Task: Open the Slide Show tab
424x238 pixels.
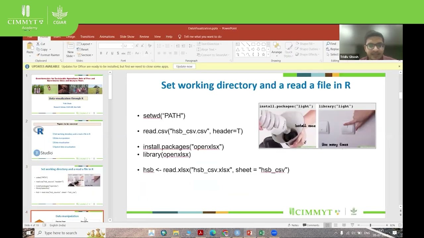Action: tap(127, 37)
